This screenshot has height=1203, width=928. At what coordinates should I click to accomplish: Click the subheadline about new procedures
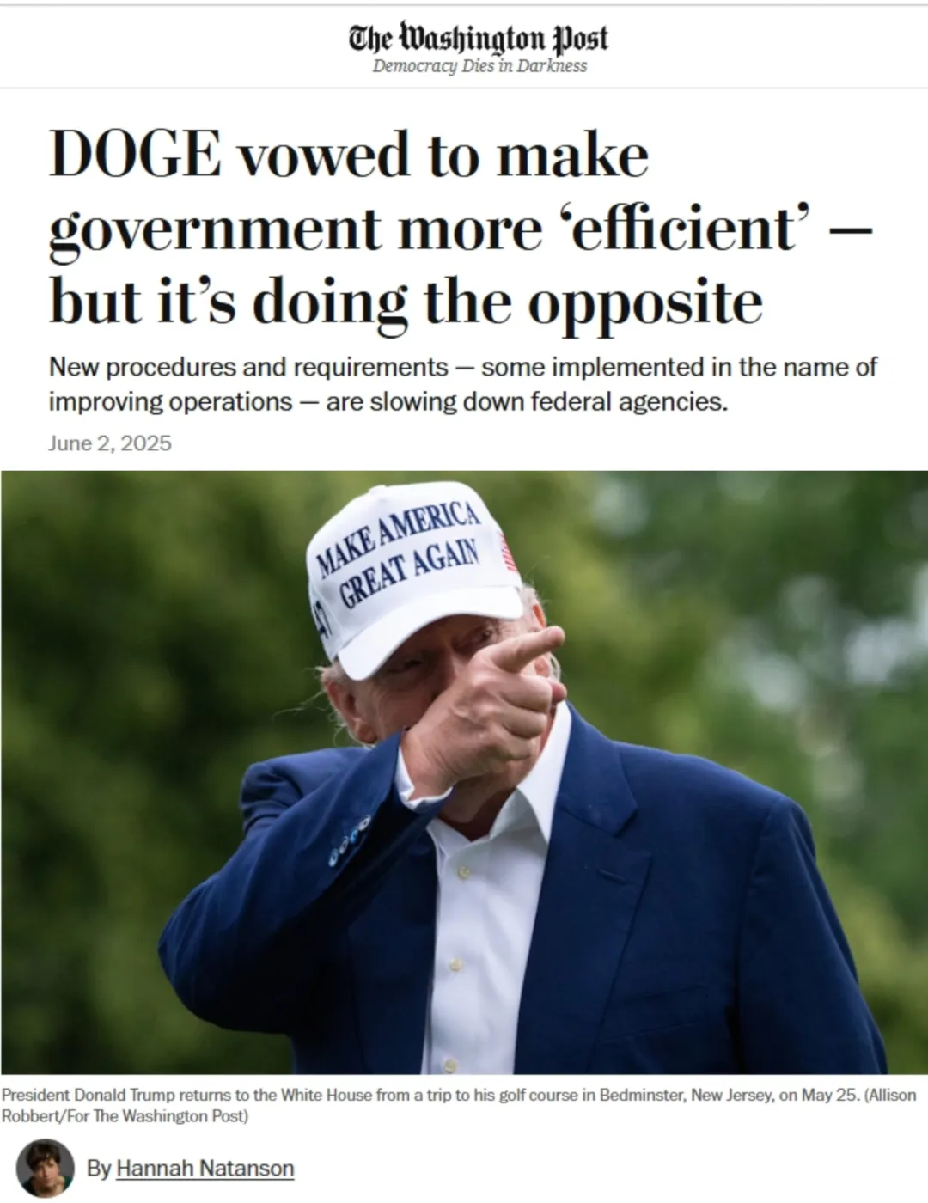tap(462, 384)
